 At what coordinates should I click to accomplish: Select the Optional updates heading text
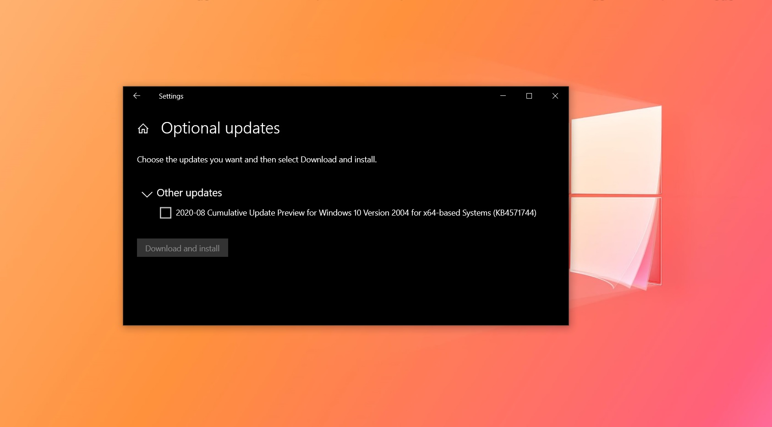coord(220,128)
